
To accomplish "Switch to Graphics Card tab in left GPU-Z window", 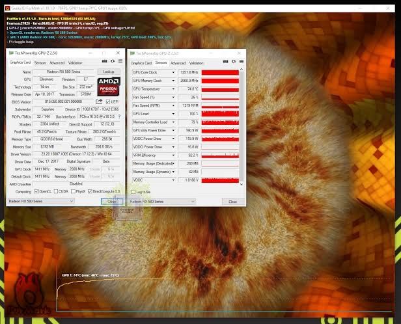I will click(20, 62).
